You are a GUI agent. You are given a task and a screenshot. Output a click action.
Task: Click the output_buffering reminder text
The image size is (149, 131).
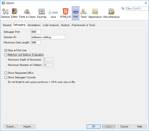(x=42, y=82)
